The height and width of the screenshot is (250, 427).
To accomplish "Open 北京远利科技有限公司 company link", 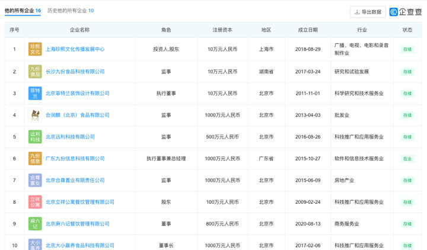I will (70, 137).
